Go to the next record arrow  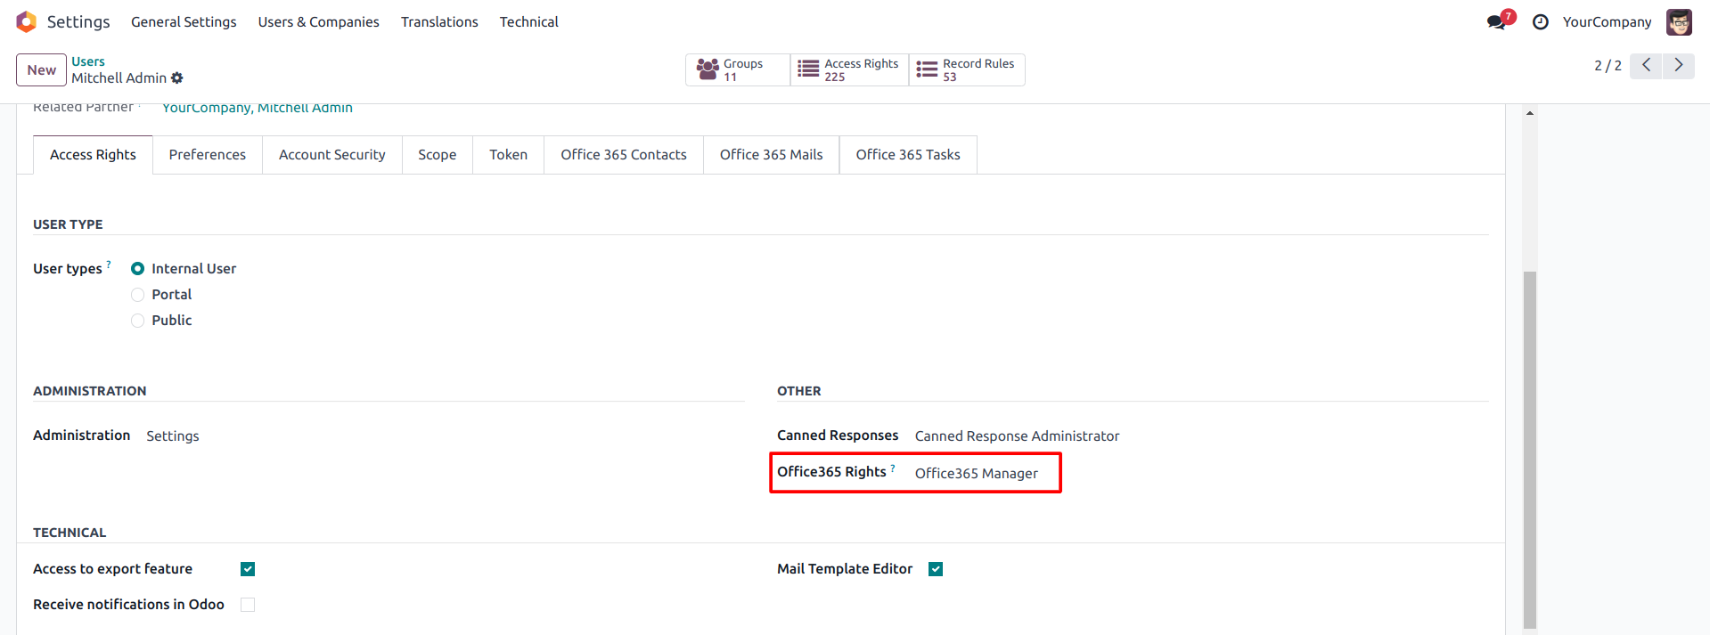tap(1679, 66)
